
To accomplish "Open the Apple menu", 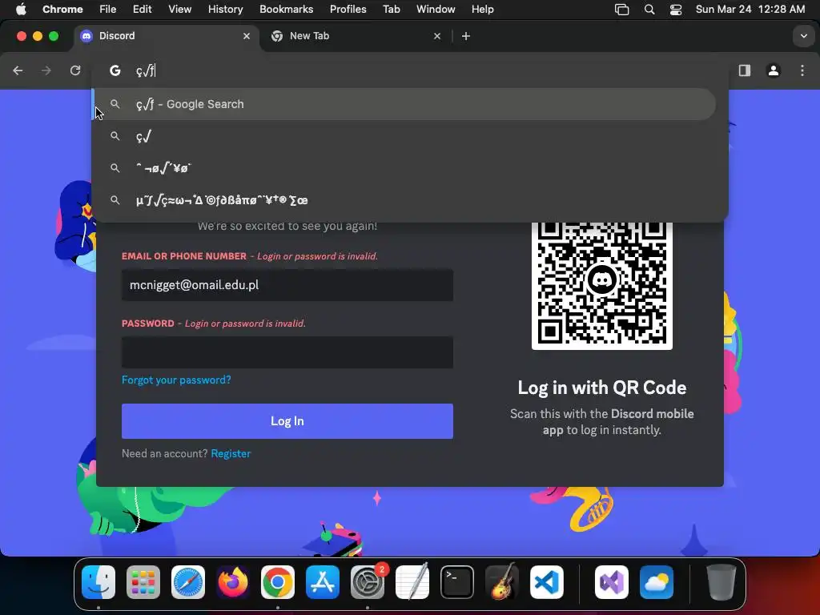I will tap(21, 10).
